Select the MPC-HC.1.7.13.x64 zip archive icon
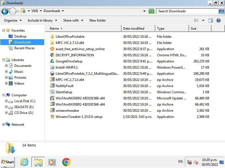Image resolution: width=225 pixels, height=168 pixels. pos(52,80)
